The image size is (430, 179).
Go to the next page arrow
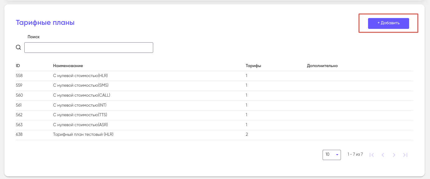394,155
